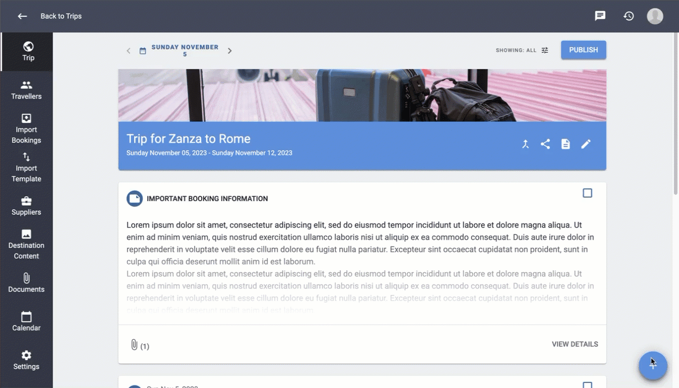This screenshot has height=388, width=679.
Task: Click the trip dates under the title
Action: tap(209, 153)
